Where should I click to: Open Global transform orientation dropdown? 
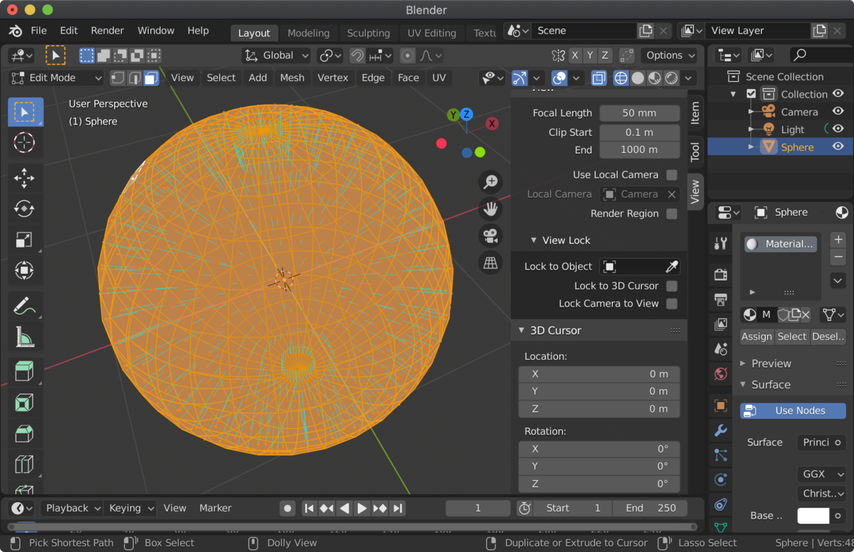coord(276,55)
